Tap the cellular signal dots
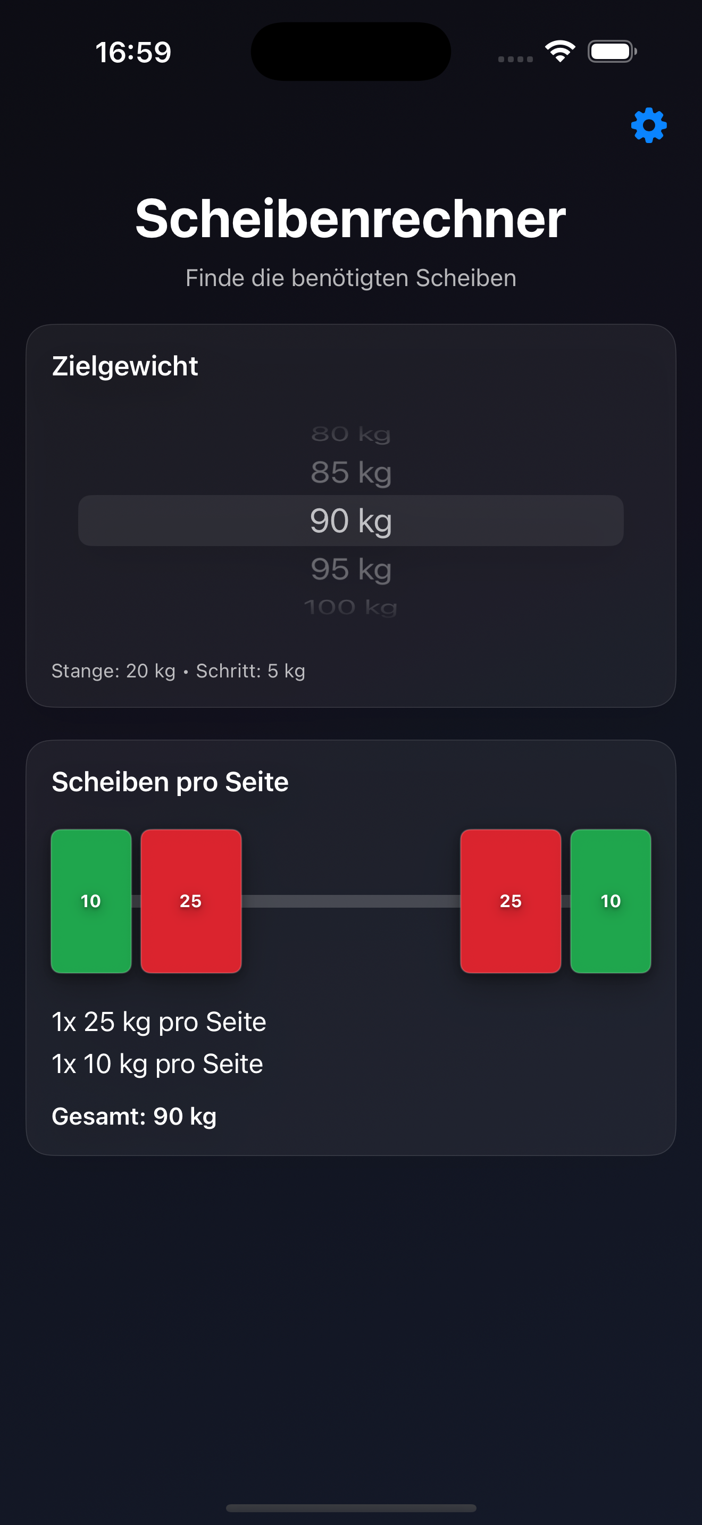 (x=515, y=58)
